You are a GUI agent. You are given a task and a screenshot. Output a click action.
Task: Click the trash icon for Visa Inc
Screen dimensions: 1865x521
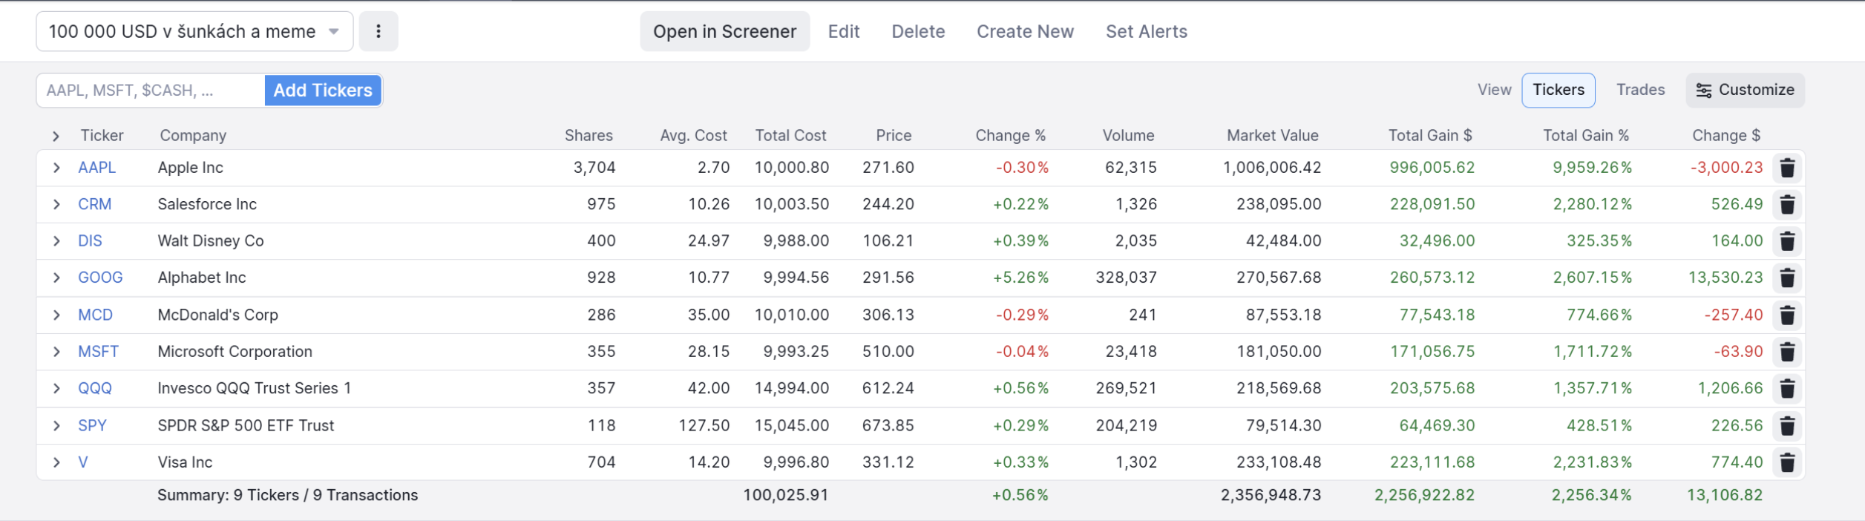(x=1787, y=462)
